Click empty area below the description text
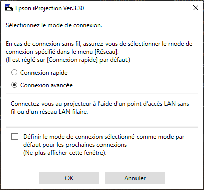The image size is (204, 190). click(x=102, y=121)
